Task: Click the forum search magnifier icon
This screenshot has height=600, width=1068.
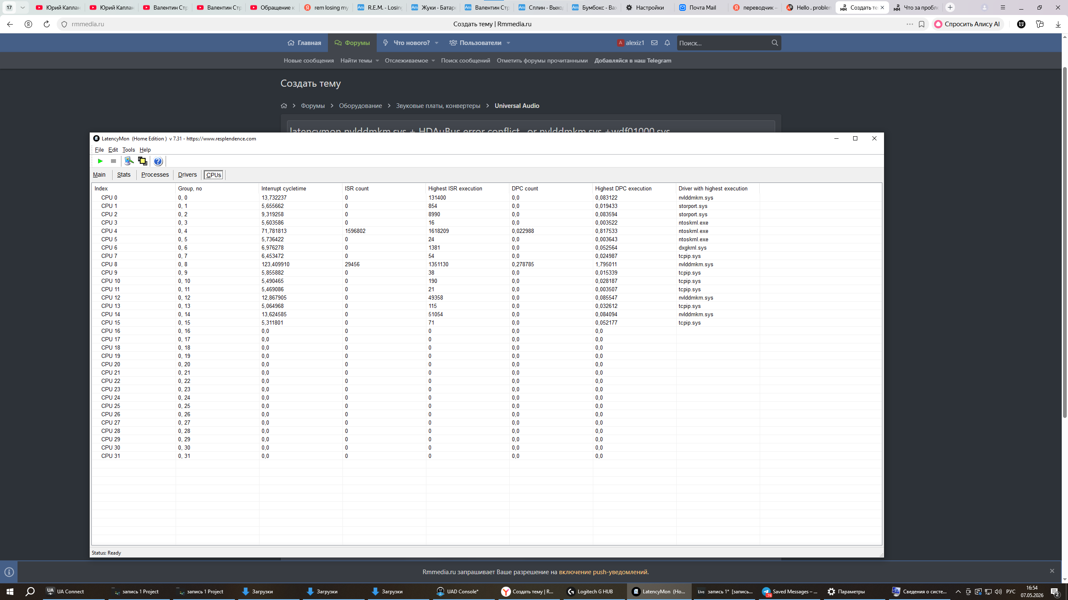Action: tap(775, 43)
